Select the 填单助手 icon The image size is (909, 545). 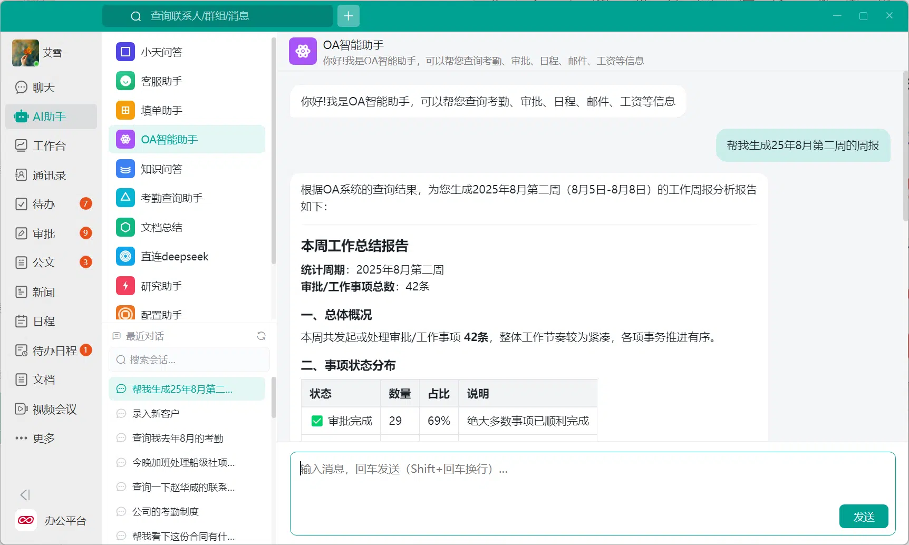[x=125, y=110]
